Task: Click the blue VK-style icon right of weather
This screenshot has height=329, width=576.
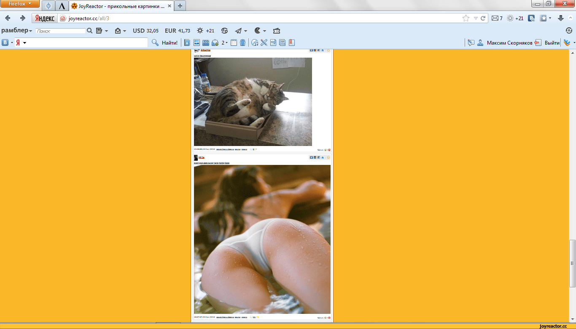Action: (531, 18)
